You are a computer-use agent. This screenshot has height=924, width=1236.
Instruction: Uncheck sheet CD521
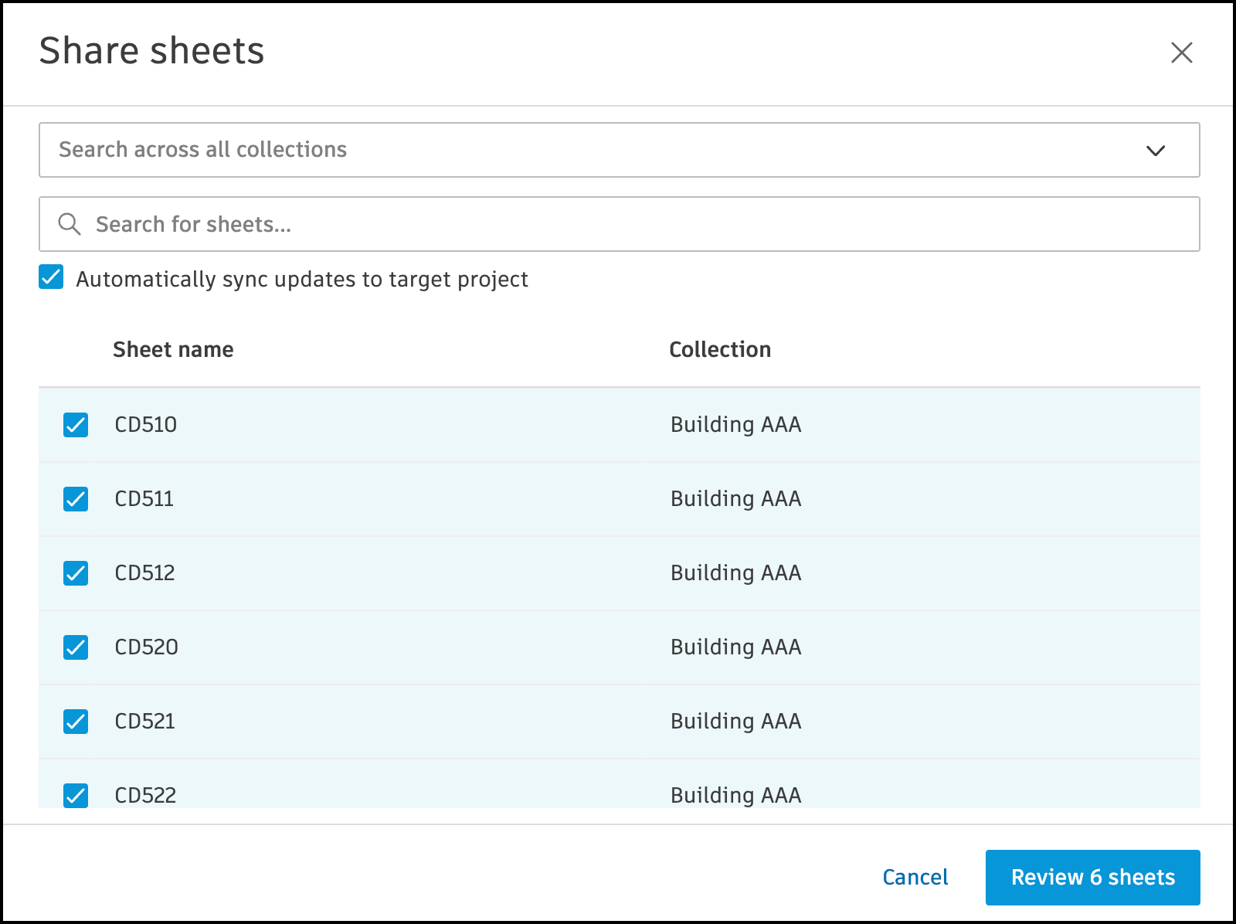[x=76, y=722]
